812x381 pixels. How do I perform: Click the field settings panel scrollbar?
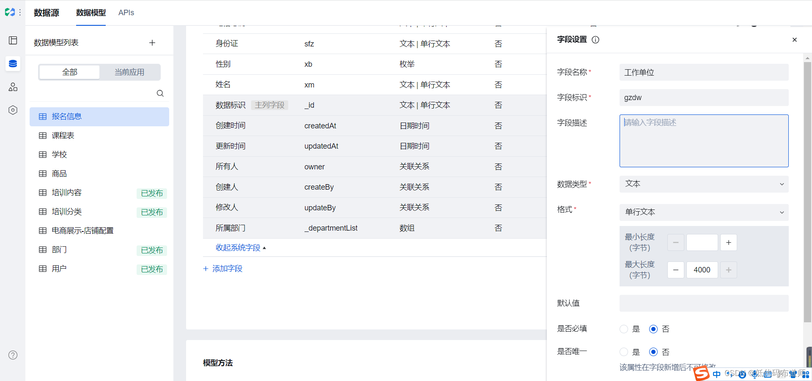click(x=807, y=192)
